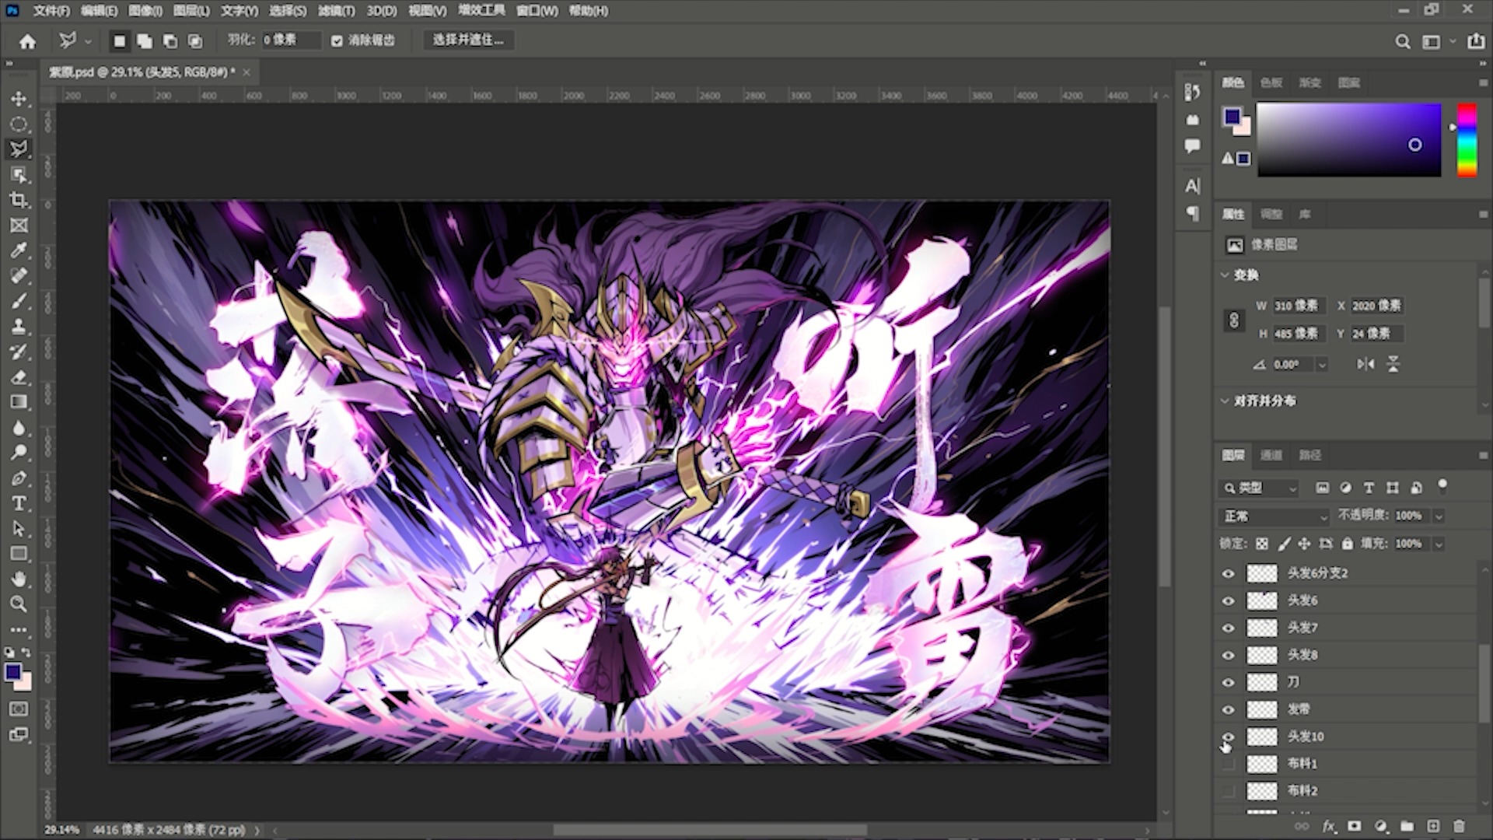Hide the 发带 layer

(1229, 709)
